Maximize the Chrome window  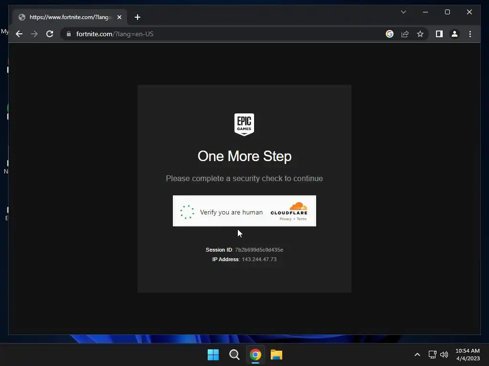[447, 12]
